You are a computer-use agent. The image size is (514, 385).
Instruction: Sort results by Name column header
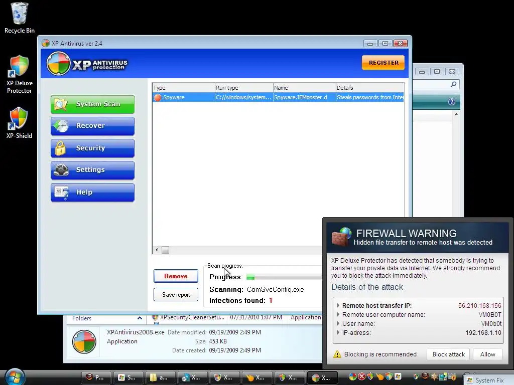pos(305,88)
